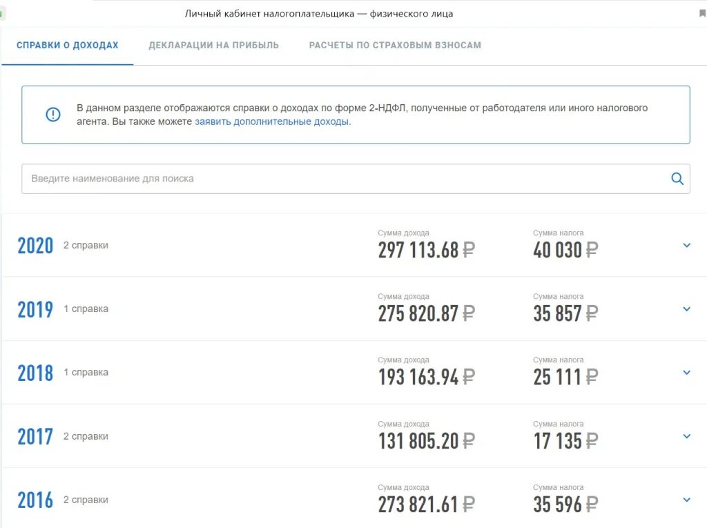
Task: Click 'Сумма налога' label in 2020 row
Action: (x=558, y=233)
